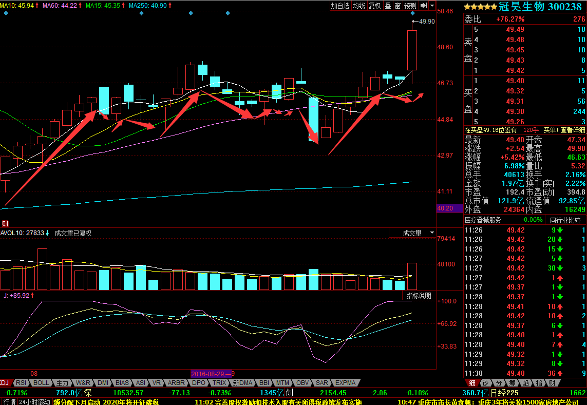Click the five-star rating icons
Viewport: 587px width, 405px height.
click(480, 7)
